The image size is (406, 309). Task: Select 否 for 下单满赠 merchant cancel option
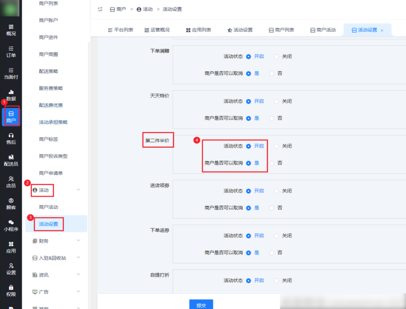pyautogui.click(x=272, y=74)
